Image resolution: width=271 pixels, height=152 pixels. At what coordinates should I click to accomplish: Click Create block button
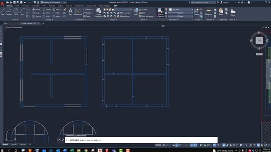tap(143, 9)
